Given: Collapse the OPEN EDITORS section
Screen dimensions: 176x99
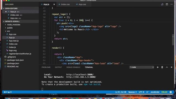Looking at the screenshot, I should (x=20, y=9).
